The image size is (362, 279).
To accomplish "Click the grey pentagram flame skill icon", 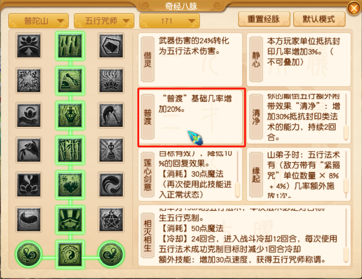I will tap(111, 219).
